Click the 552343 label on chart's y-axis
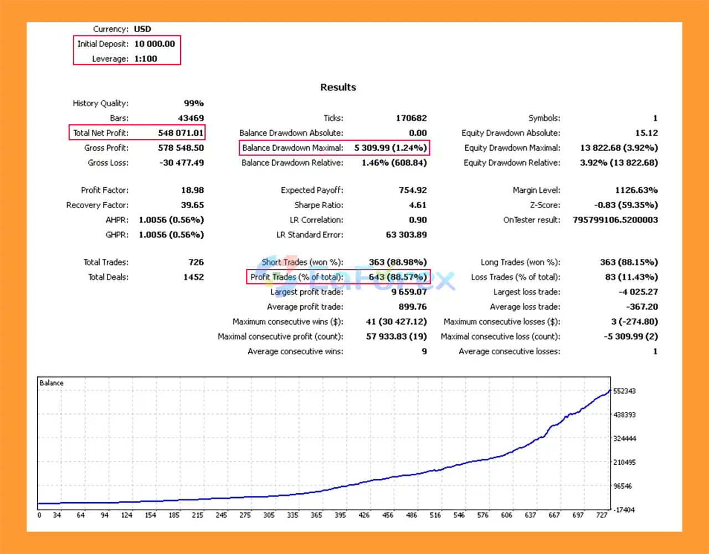This screenshot has width=709, height=554. point(624,391)
